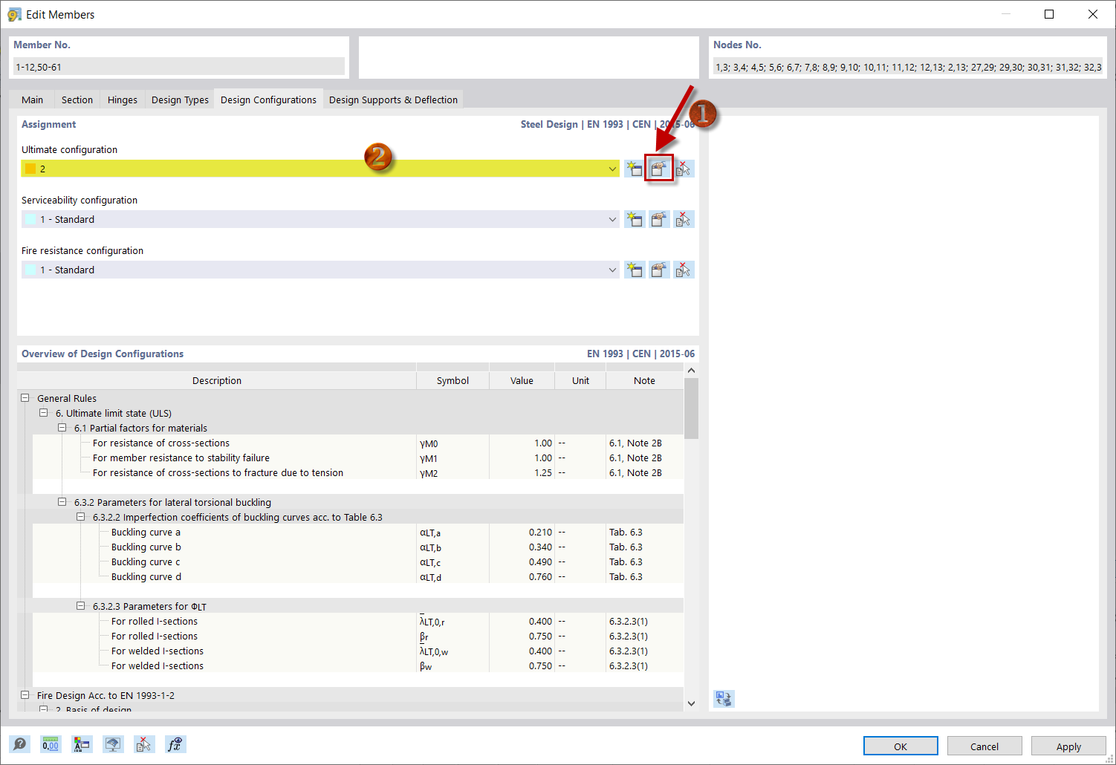Click the Serviceability configuration color swatch
The width and height of the screenshot is (1116, 765).
click(x=30, y=218)
